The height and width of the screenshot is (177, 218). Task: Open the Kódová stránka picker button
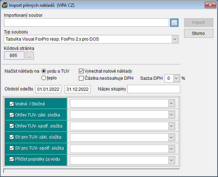[30, 56]
